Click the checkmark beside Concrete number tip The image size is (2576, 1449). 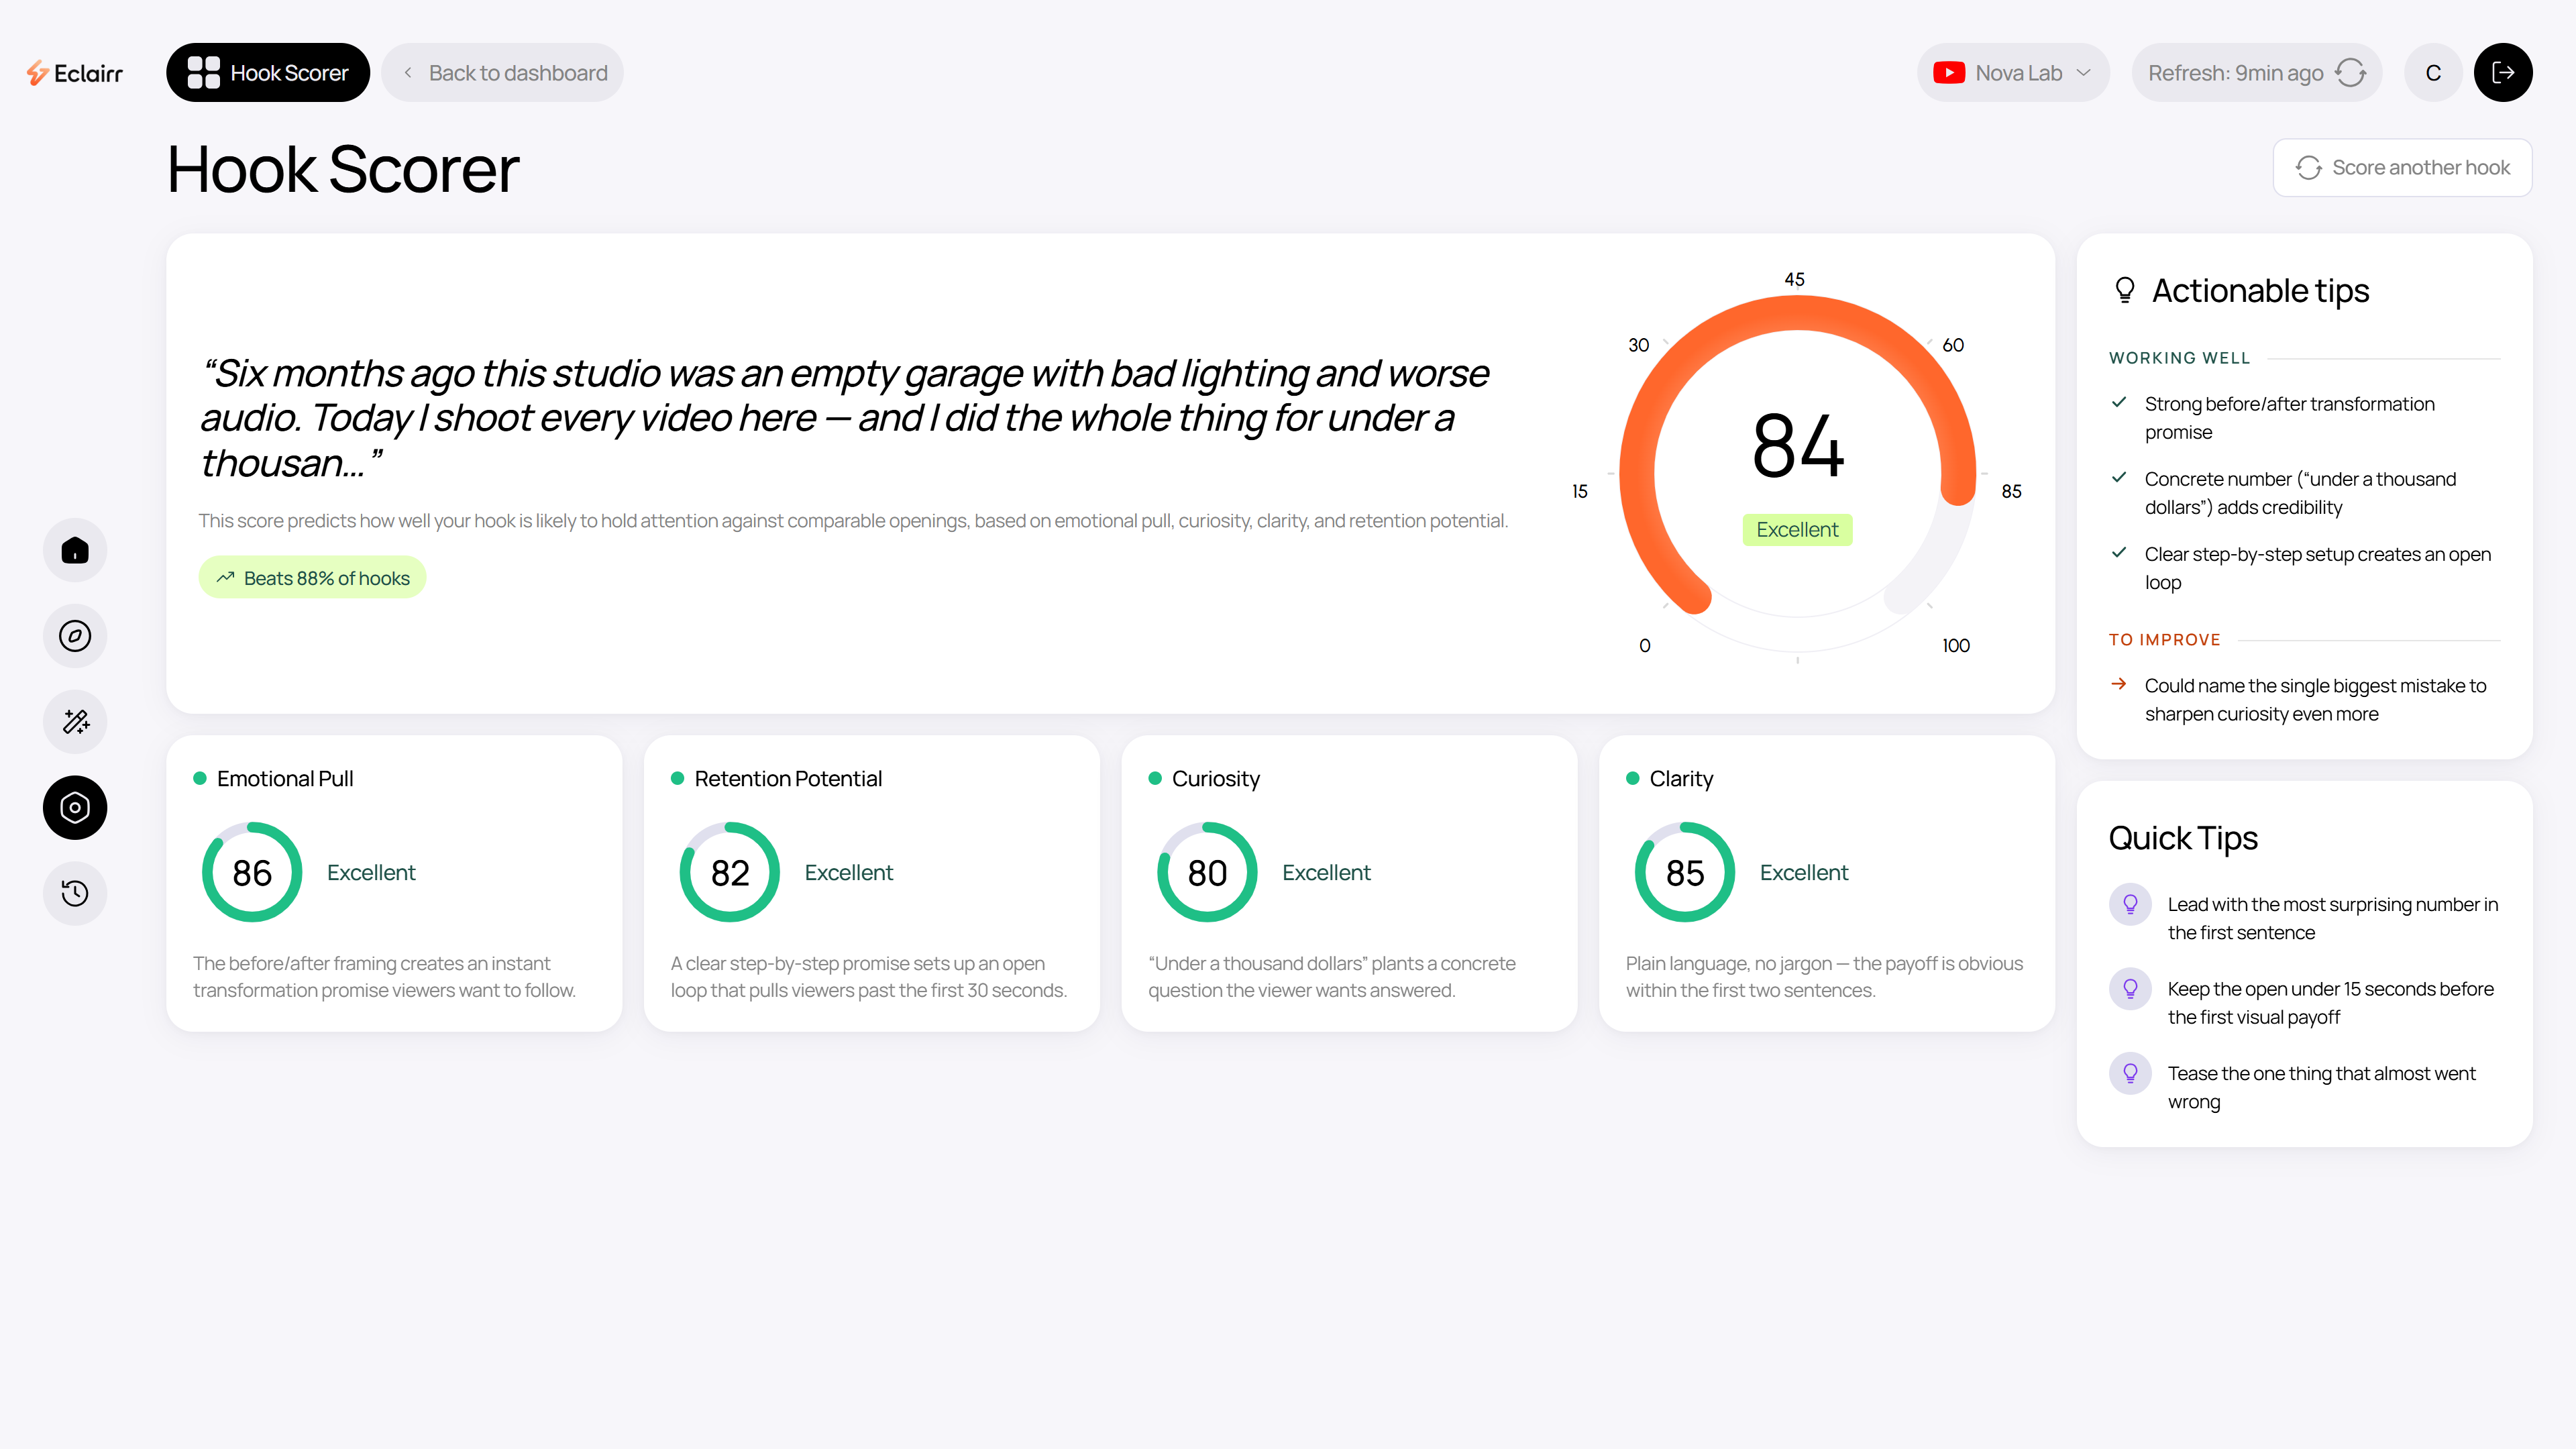tap(2118, 477)
